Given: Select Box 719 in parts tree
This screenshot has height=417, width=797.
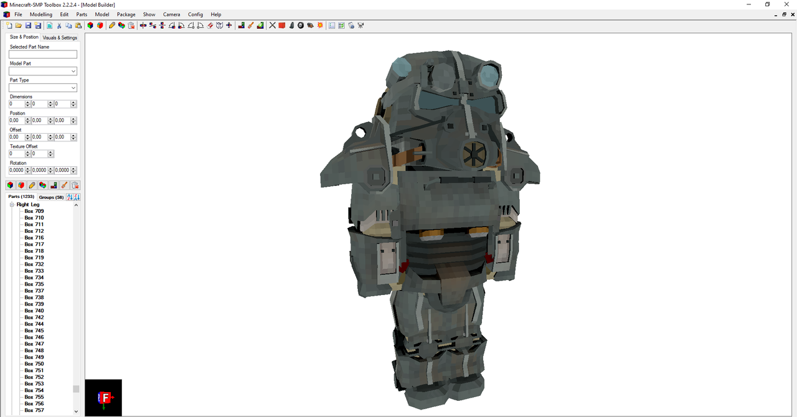Looking at the screenshot, I should (34, 258).
